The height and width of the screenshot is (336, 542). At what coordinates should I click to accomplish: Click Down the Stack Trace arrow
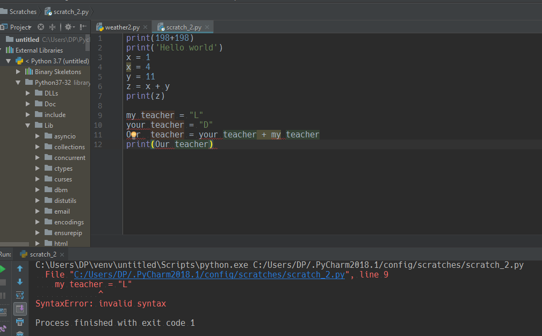[x=20, y=282]
